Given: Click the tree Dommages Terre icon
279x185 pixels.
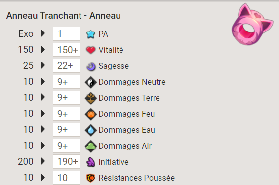Looking at the screenshot, I should click(91, 98).
